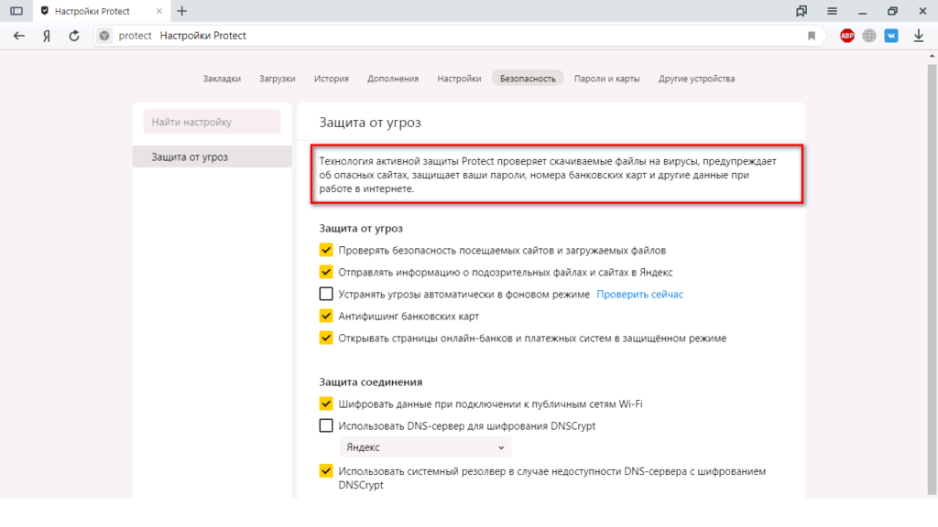Open the browser hamburger menu
Screen dimensions: 938x527
(x=832, y=11)
